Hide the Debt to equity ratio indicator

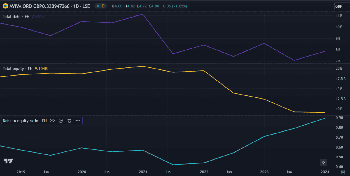pyautogui.click(x=52, y=121)
